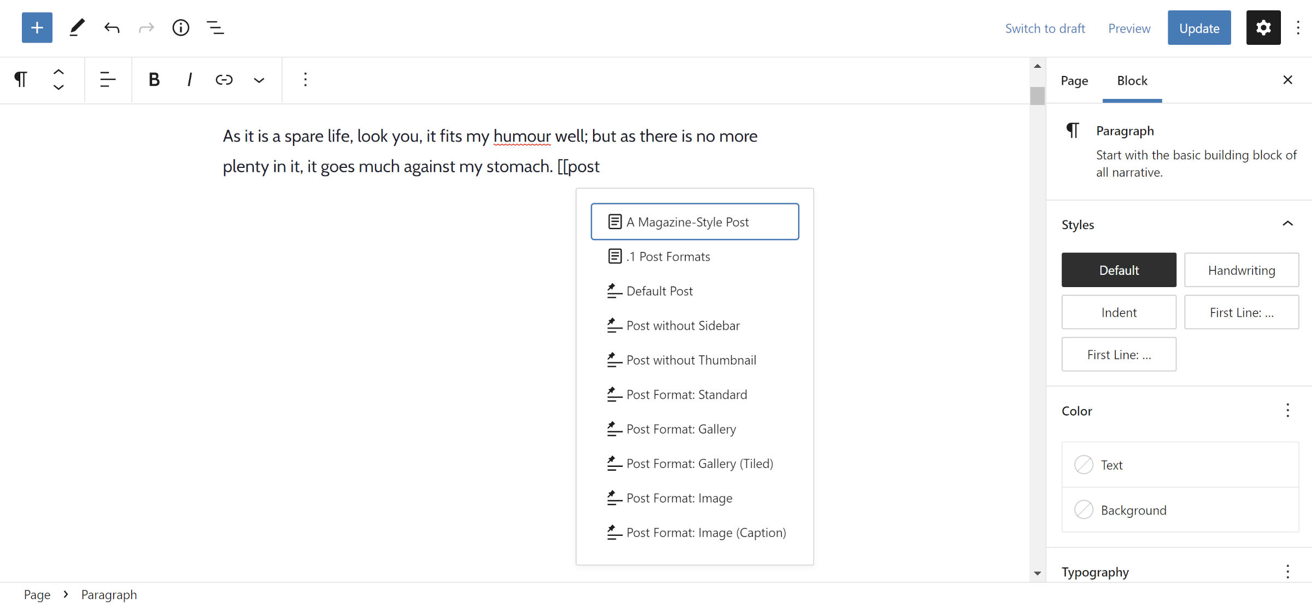The image size is (1312, 603).
Task: Collapse the Styles panel chevron
Action: tap(1287, 224)
